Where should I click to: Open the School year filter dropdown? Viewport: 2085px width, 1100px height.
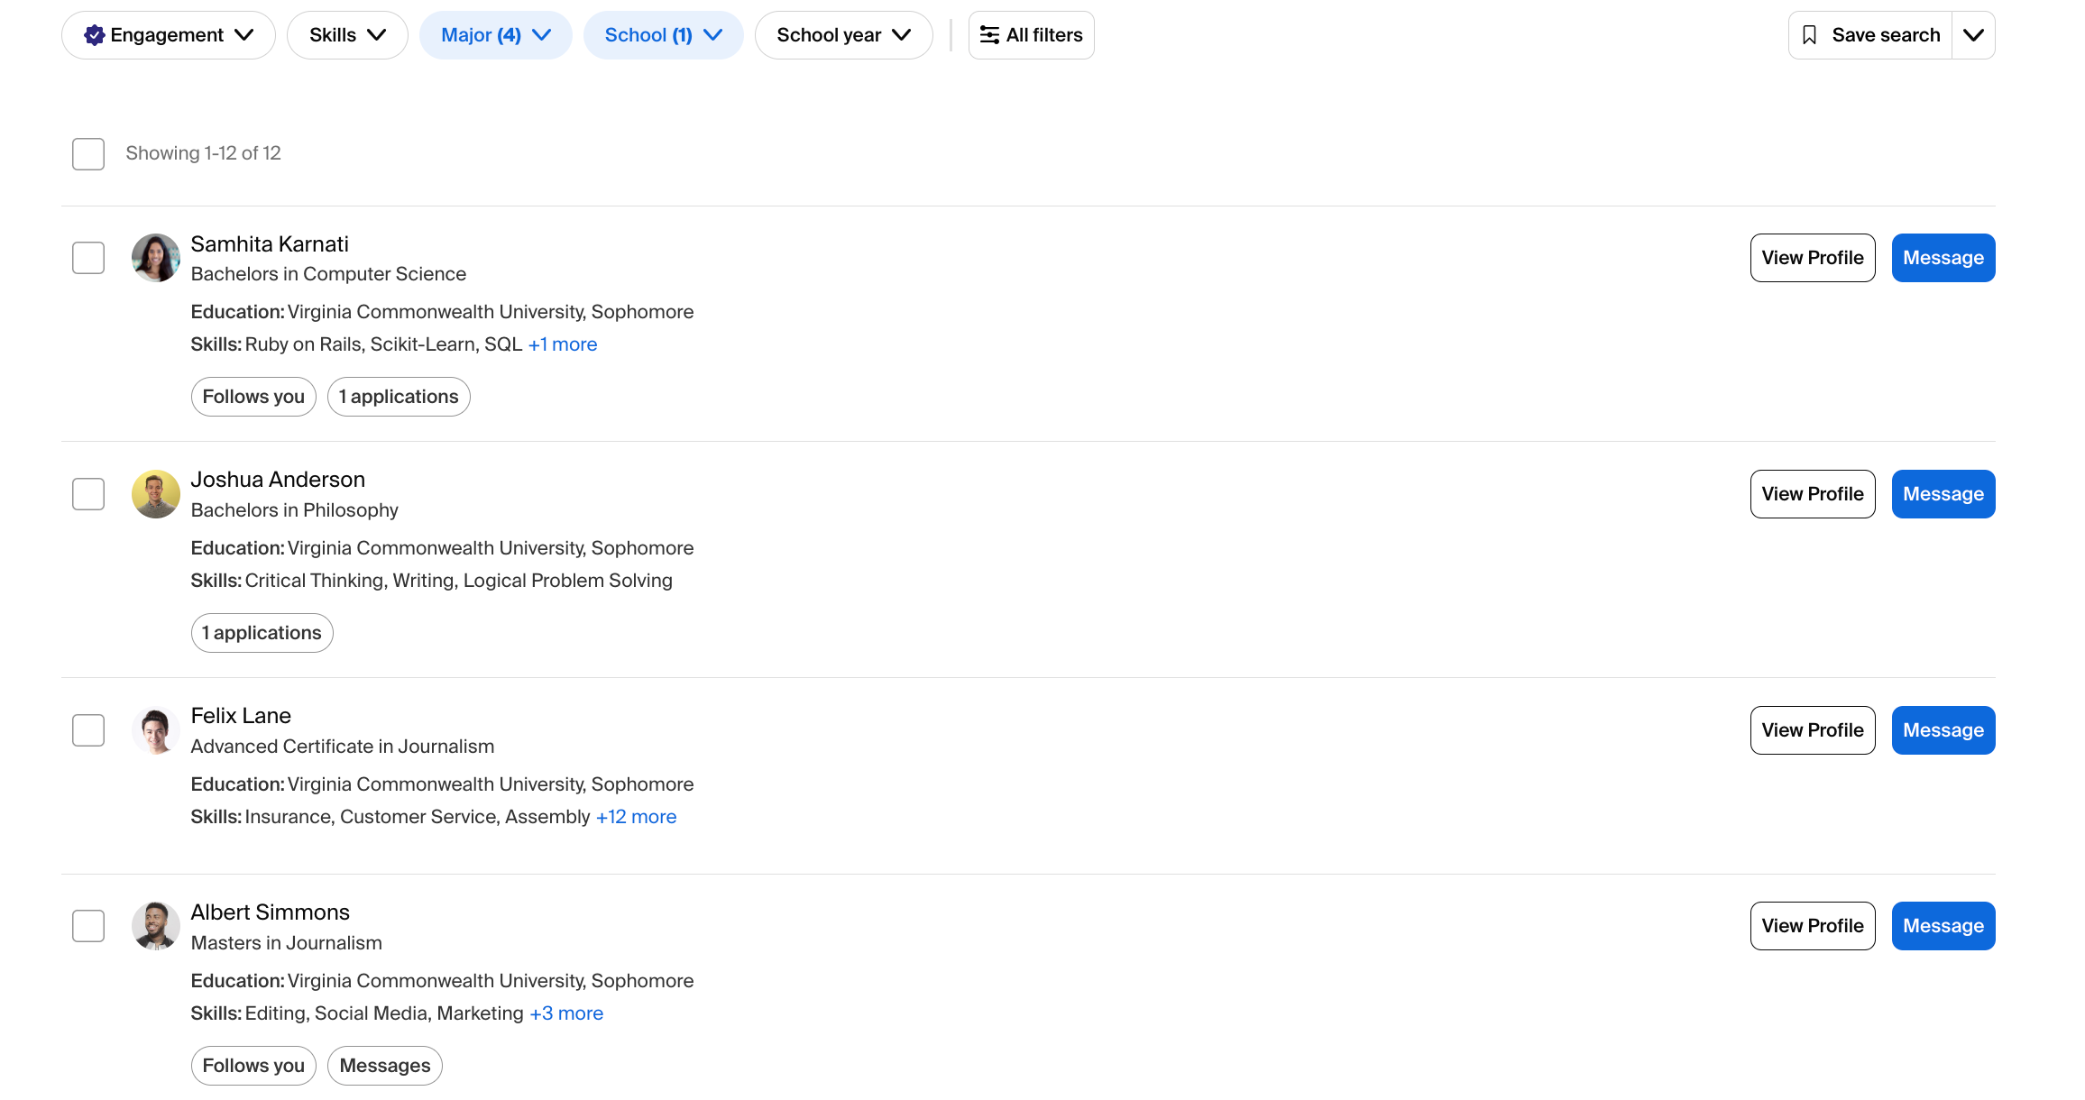[843, 35]
